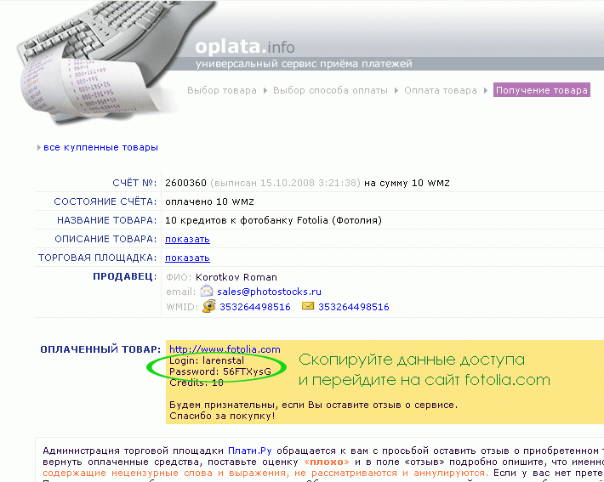Click the email envelope icon beside sales@photostocks.ru

click(x=207, y=291)
